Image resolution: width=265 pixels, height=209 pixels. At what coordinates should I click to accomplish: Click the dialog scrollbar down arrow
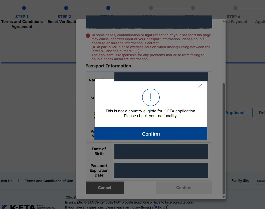224,197
